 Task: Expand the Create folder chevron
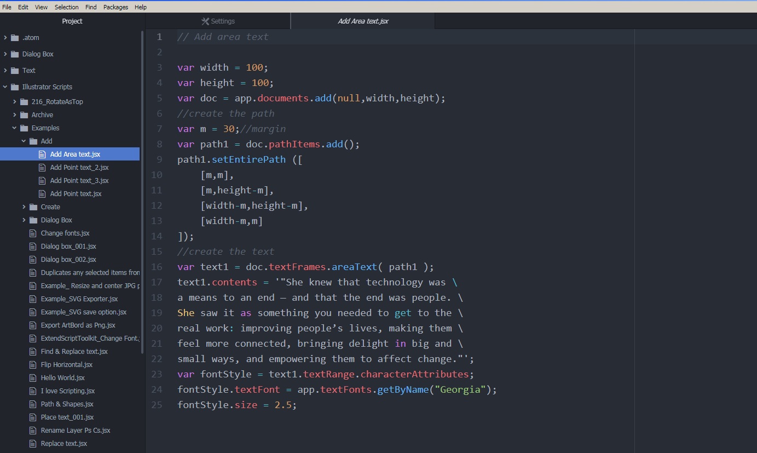pyautogui.click(x=24, y=207)
